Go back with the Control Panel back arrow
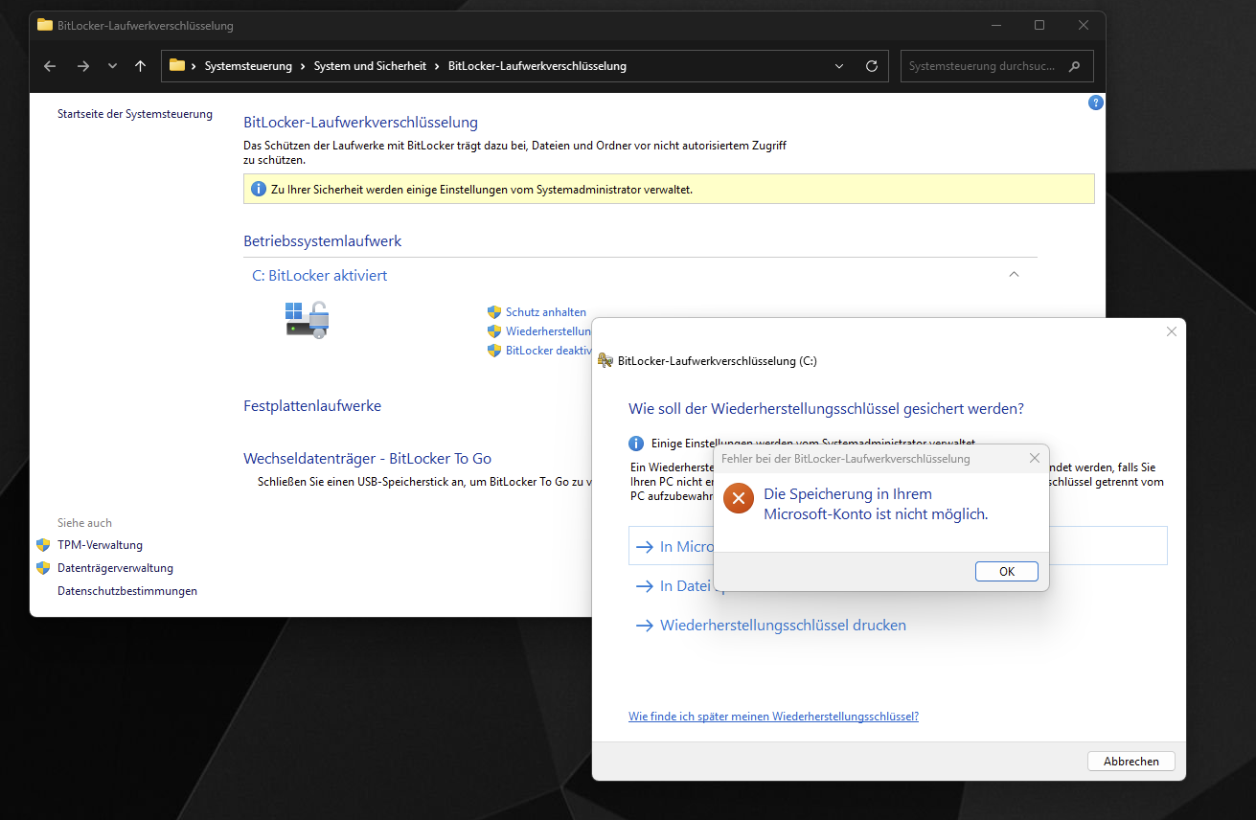 (x=51, y=66)
